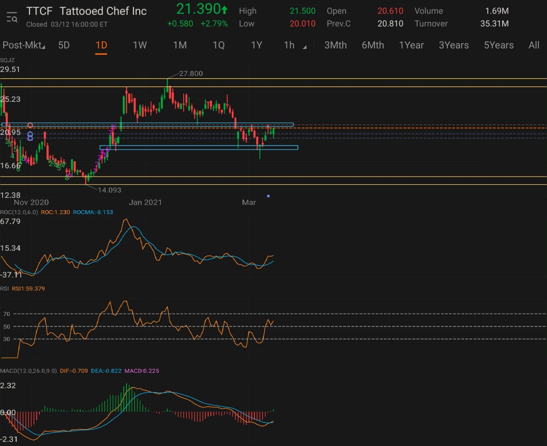Select the 1Q quarterly tab
The height and width of the screenshot is (446, 547).
click(x=218, y=45)
